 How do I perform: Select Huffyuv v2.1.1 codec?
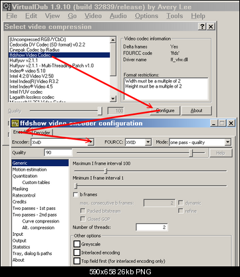point(59,60)
